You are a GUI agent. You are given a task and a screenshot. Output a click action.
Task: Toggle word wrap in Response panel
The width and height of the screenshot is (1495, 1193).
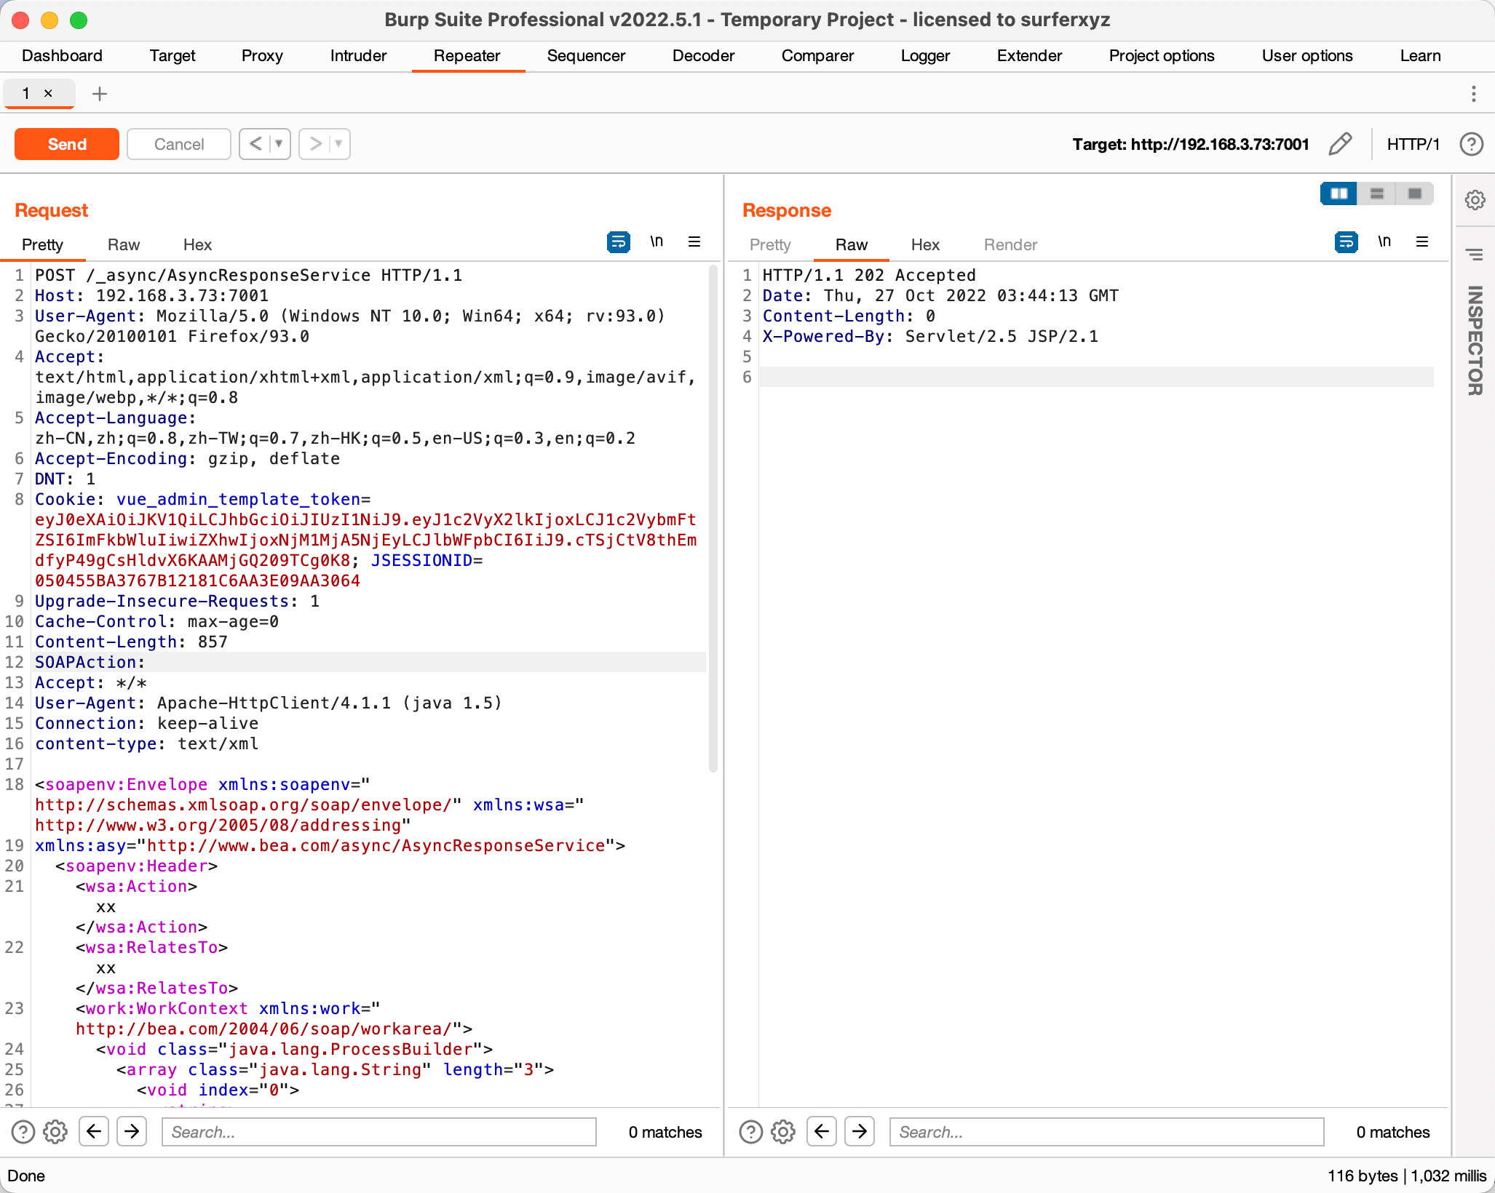1346,242
